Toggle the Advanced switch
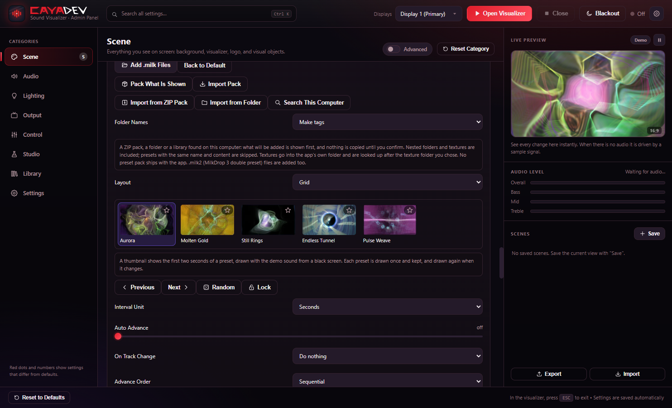Screen dimensions: 672x408 click(x=394, y=49)
